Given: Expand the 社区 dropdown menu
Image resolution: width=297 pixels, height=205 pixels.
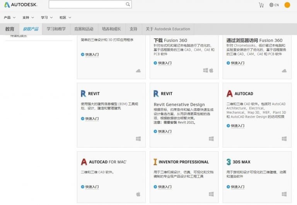Looking at the screenshot, I should [x=65, y=17].
